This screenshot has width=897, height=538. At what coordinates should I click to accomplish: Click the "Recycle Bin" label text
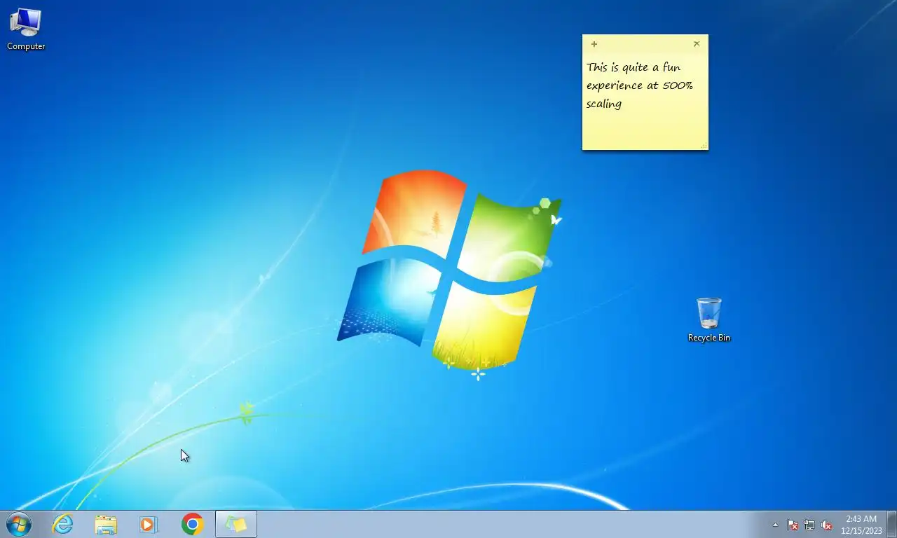point(709,338)
